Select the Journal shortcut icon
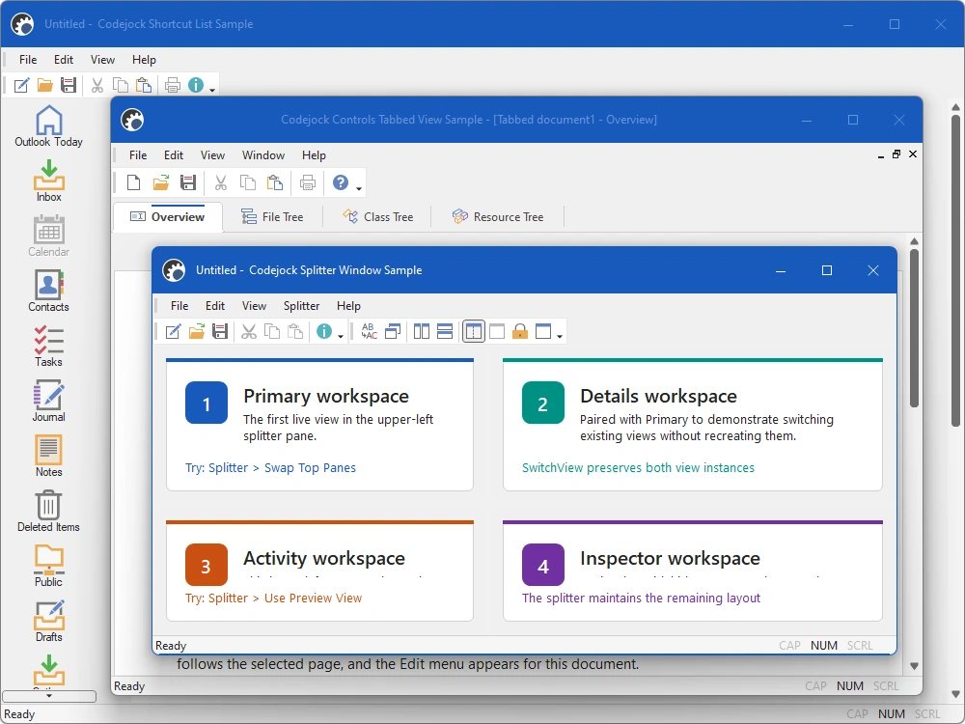This screenshot has height=724, width=965. coord(48,394)
